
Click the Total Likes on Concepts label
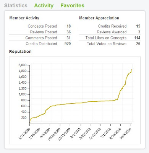(x=106, y=38)
